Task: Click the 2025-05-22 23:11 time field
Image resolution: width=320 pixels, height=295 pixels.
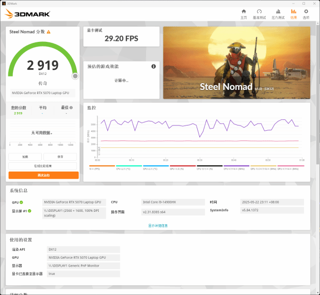Action: [x=272, y=202]
